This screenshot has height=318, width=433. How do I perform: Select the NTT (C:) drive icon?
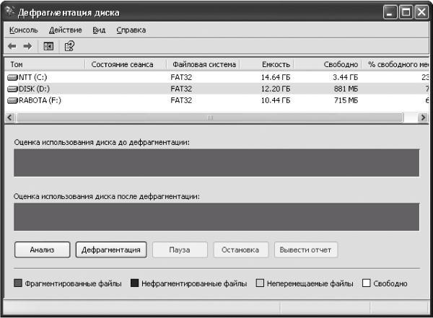point(12,78)
